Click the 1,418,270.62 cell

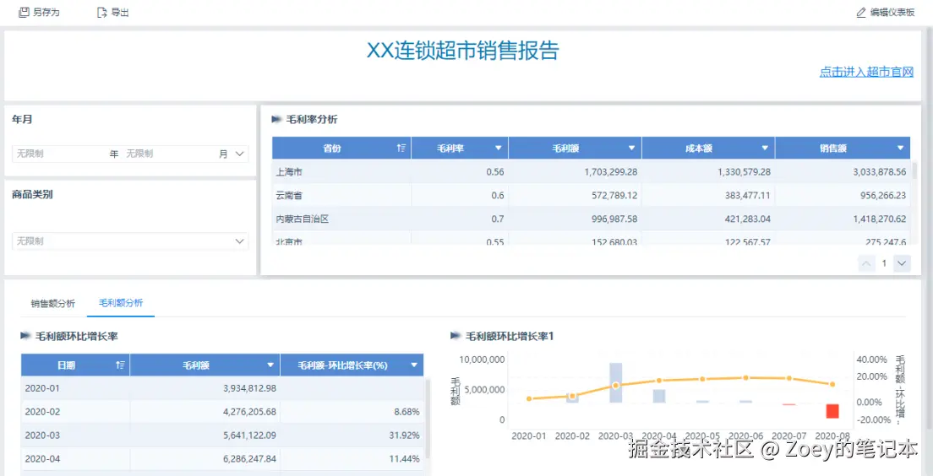(843, 219)
